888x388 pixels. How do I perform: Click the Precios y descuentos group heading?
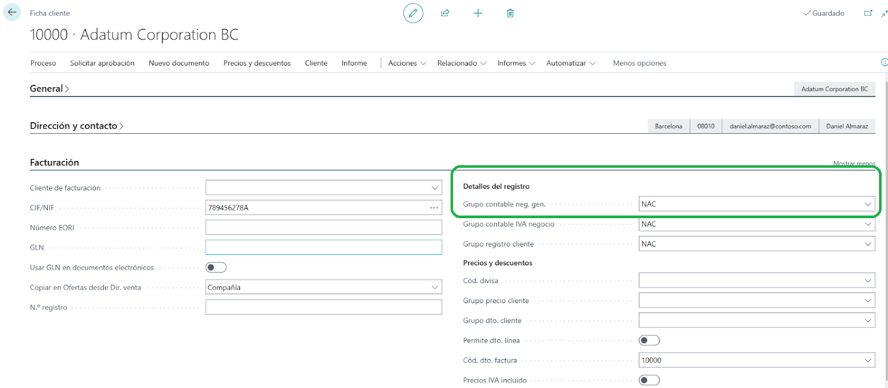497,263
